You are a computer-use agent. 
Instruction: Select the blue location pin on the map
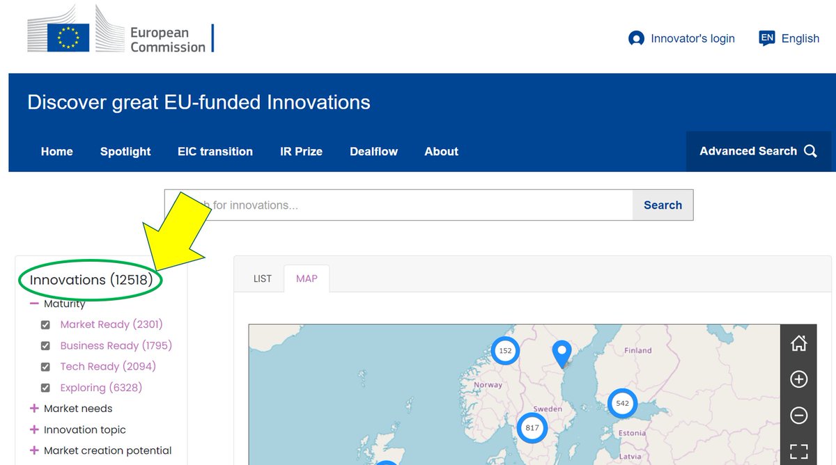coord(562,354)
